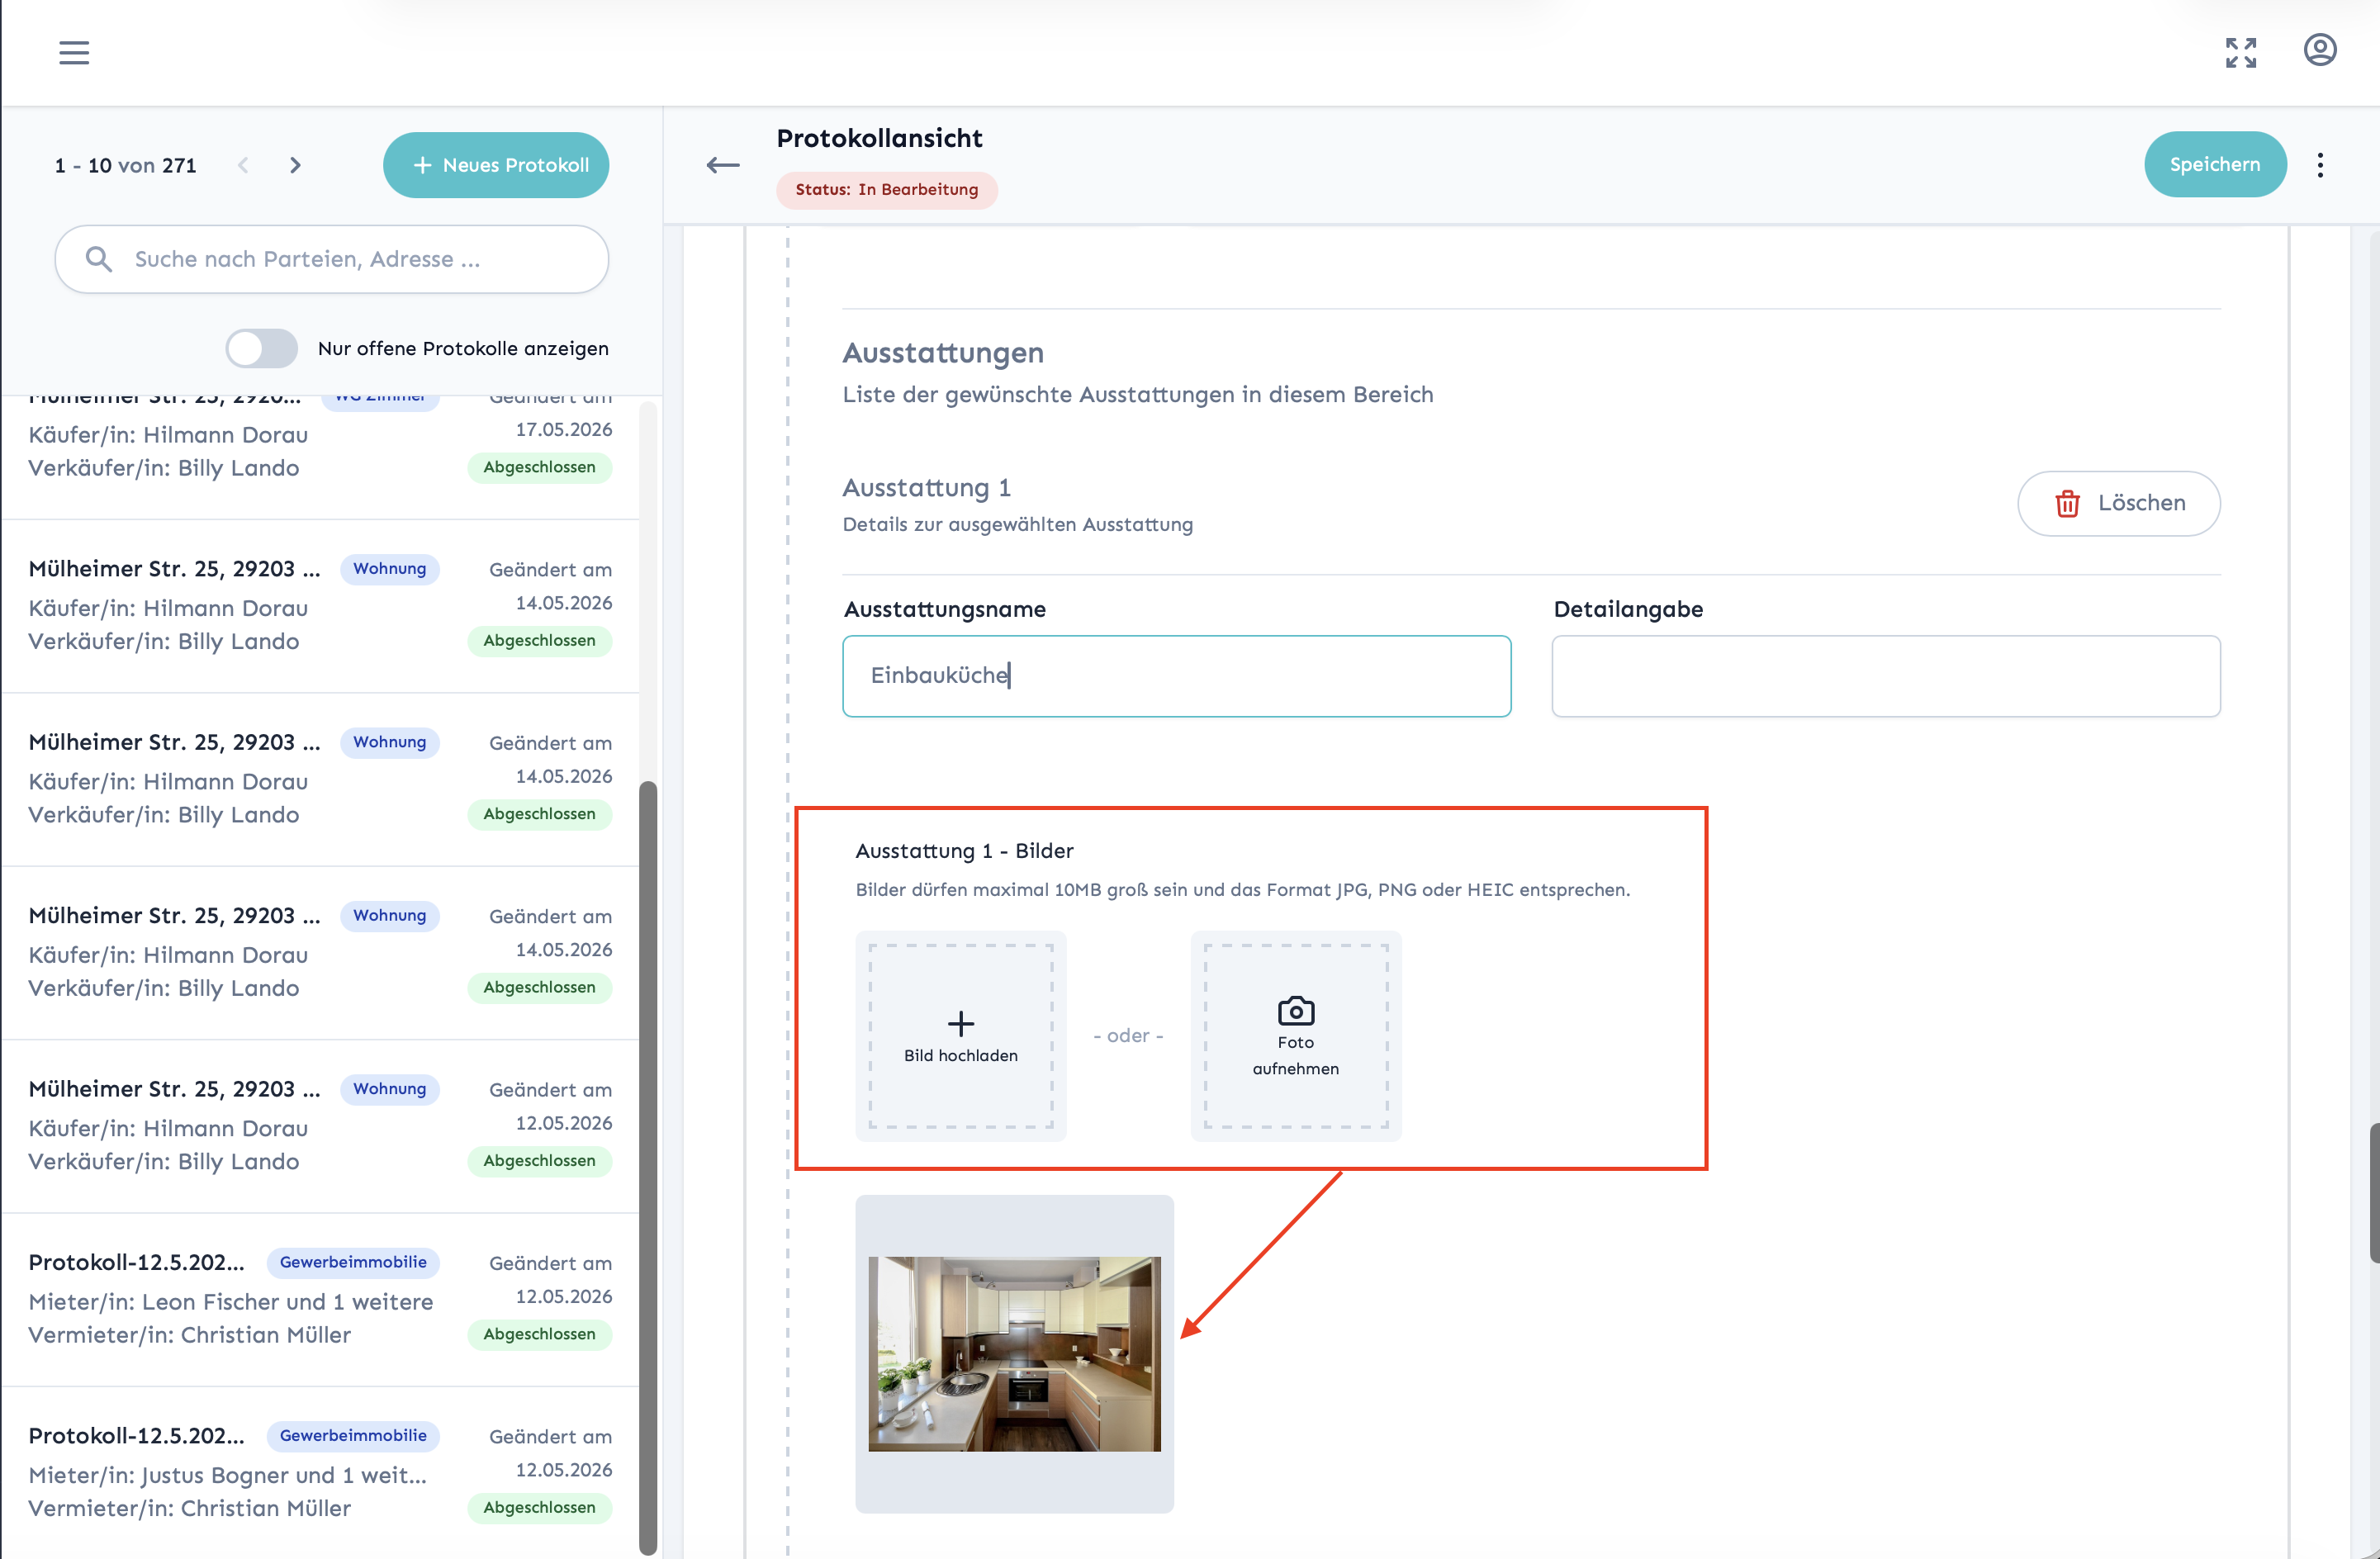Delete Ausstattung 1 with Löschen button
Viewport: 2380px width, 1559px height.
click(2118, 503)
